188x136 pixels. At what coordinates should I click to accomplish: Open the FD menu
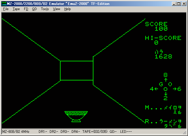coord(26,9)
